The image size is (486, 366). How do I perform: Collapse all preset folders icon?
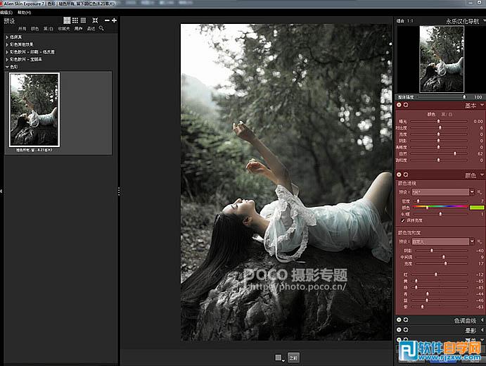tap(95, 20)
